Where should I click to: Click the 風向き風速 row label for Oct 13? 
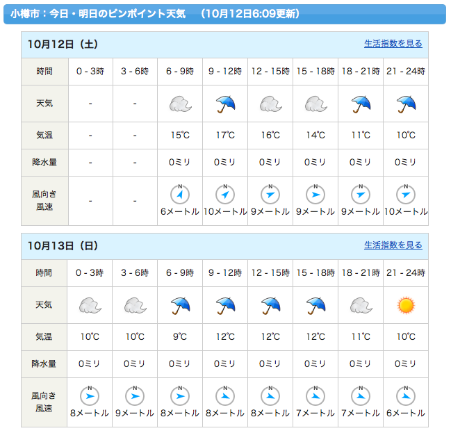click(44, 402)
